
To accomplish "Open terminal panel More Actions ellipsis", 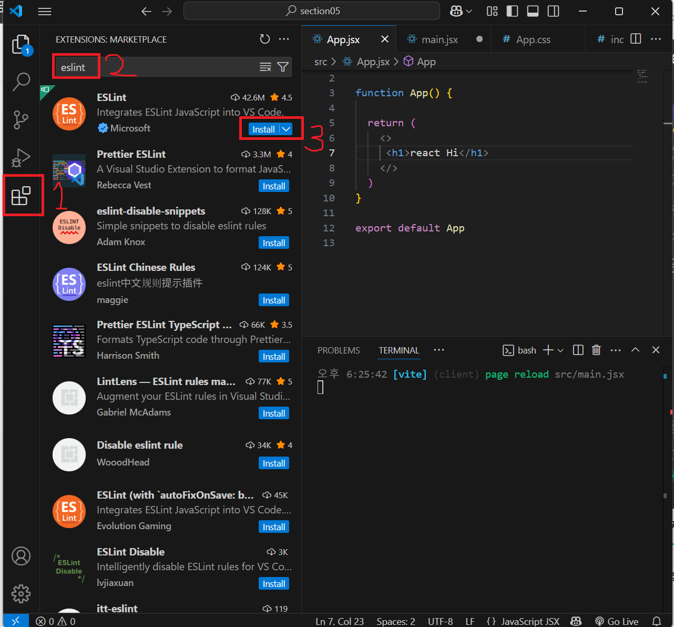I will click(616, 350).
